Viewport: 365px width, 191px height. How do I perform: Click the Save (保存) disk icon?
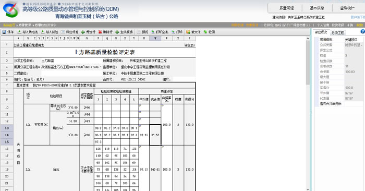tap(4, 32)
